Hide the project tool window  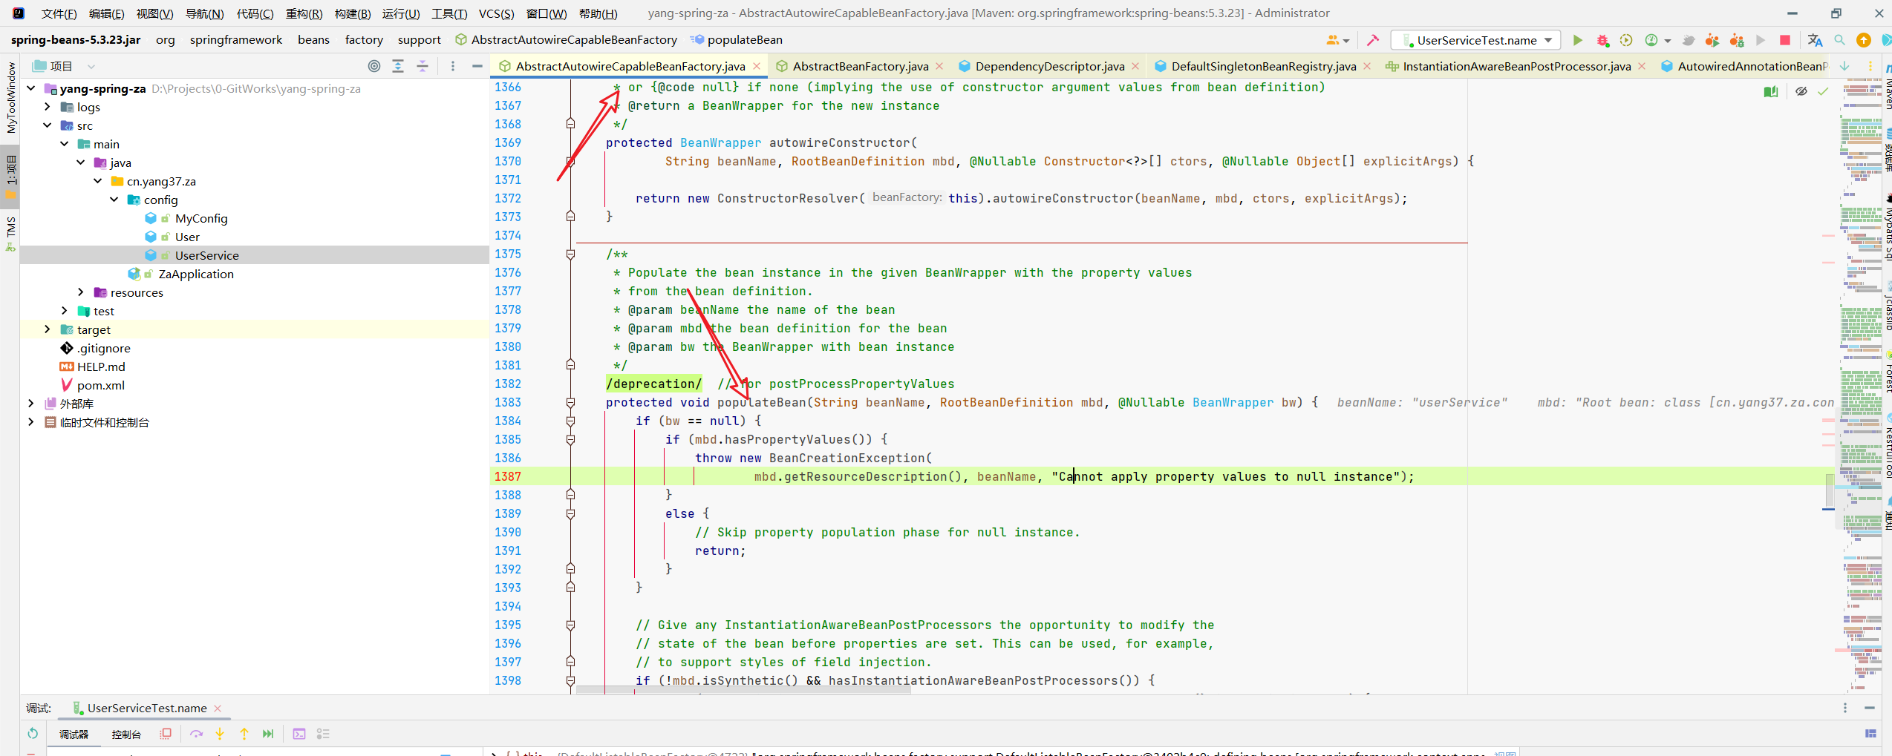point(477,66)
